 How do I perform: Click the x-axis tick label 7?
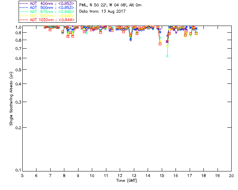(x=50, y=176)
